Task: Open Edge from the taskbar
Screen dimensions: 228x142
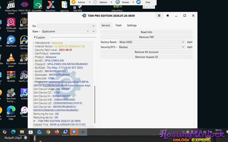Action: (13, 132)
